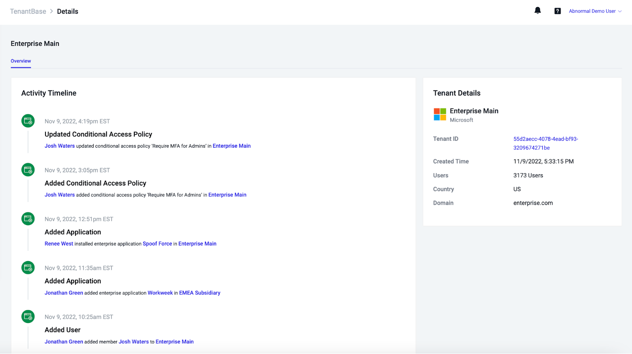This screenshot has height=354, width=632.
Task: Open the Workweek application link
Action: click(160, 293)
